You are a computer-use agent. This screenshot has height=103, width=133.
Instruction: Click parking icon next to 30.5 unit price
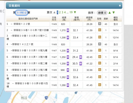pos(81,63)
